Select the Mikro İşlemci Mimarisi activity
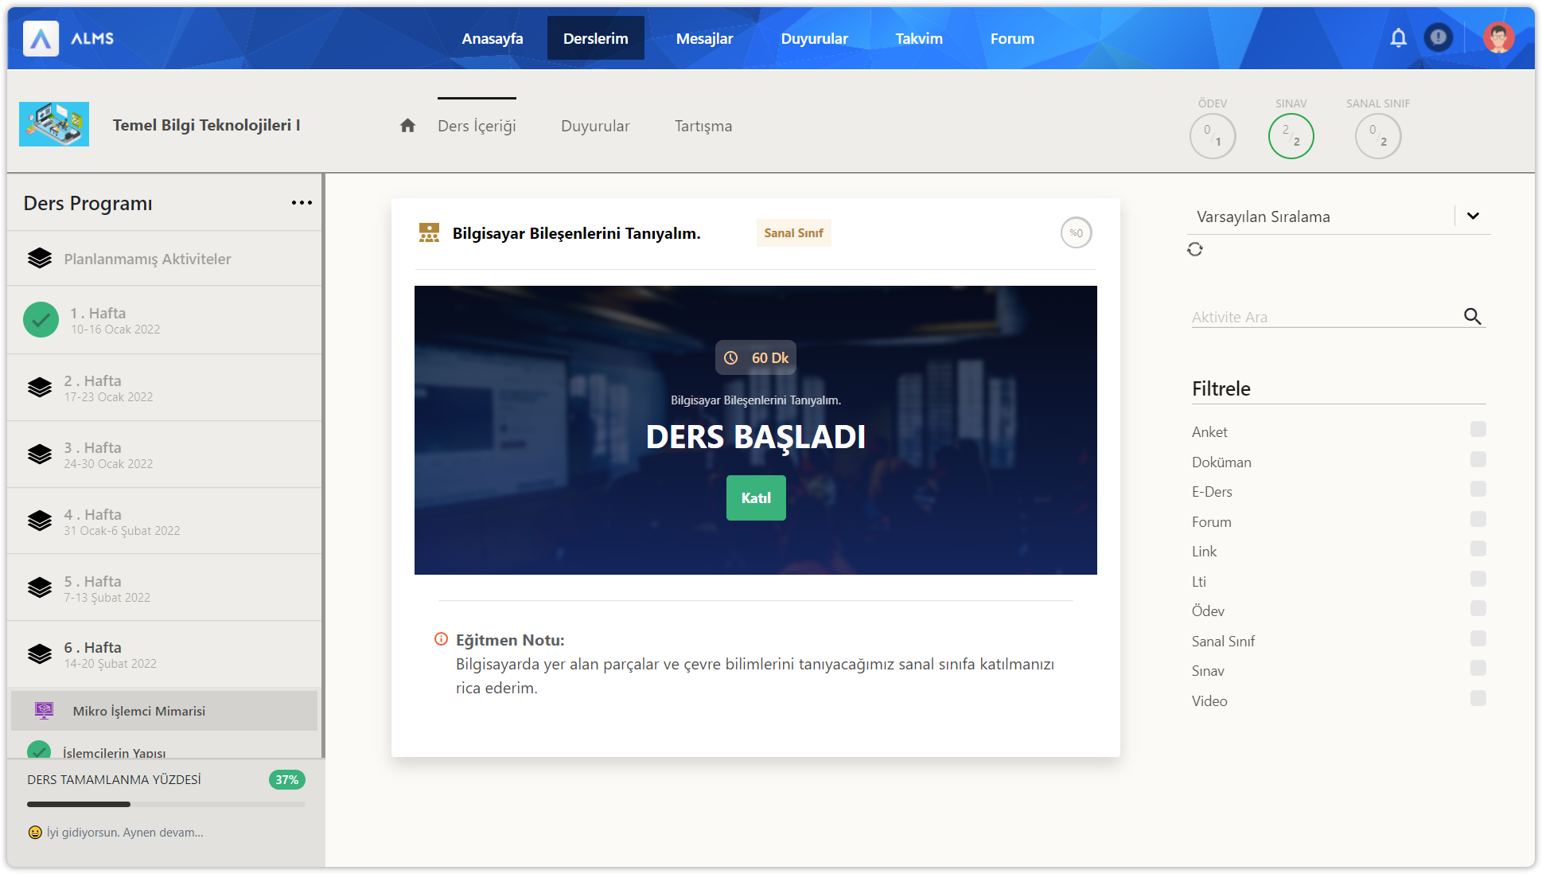Screen dimensions: 1542x874 pyautogui.click(x=139, y=711)
